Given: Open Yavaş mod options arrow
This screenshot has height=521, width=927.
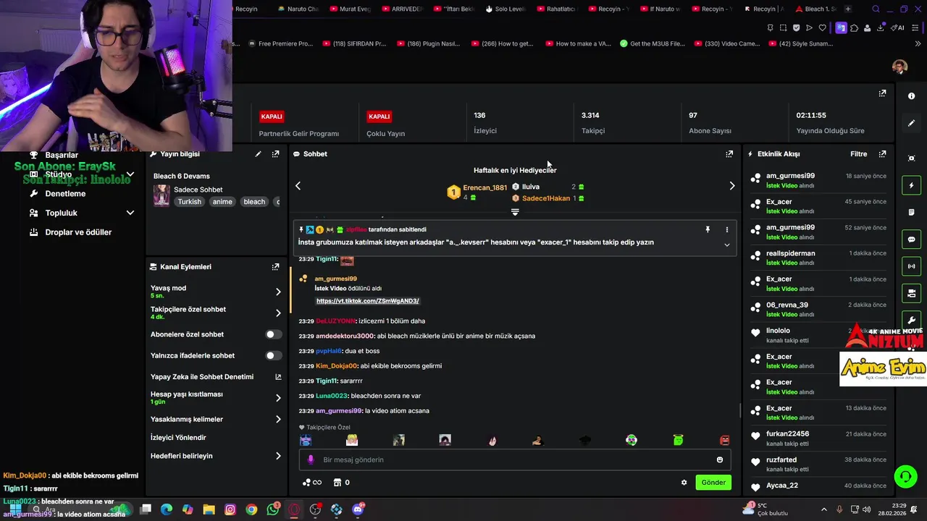Looking at the screenshot, I should pos(278,292).
